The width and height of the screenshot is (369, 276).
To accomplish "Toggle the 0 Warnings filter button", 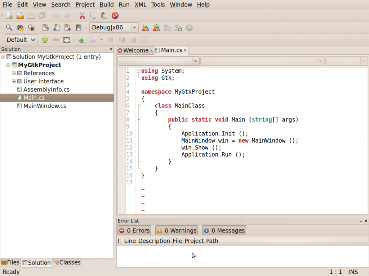I will [x=177, y=230].
